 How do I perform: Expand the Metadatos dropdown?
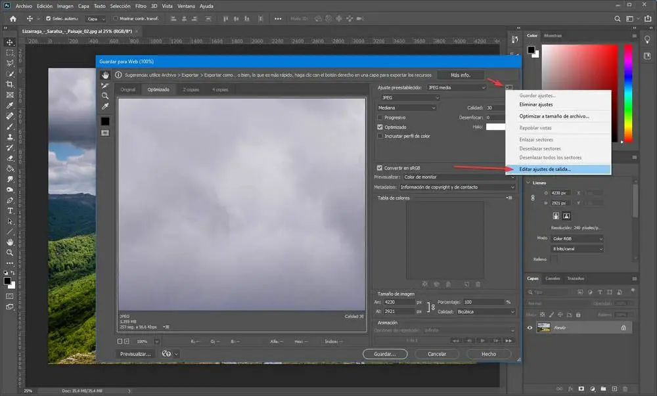pos(458,187)
